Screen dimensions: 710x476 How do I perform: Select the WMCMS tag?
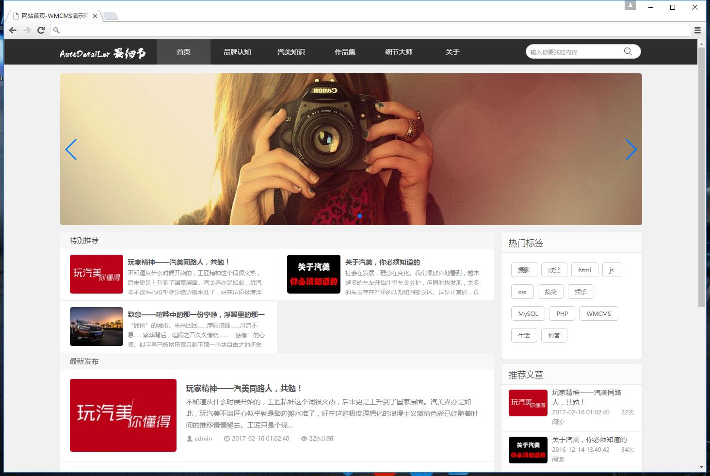pos(598,314)
